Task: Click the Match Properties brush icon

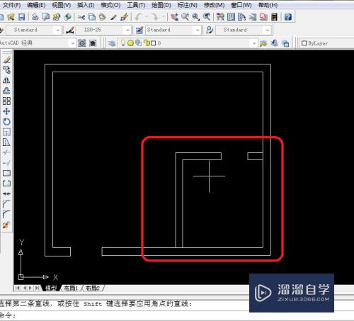Action: click(113, 17)
